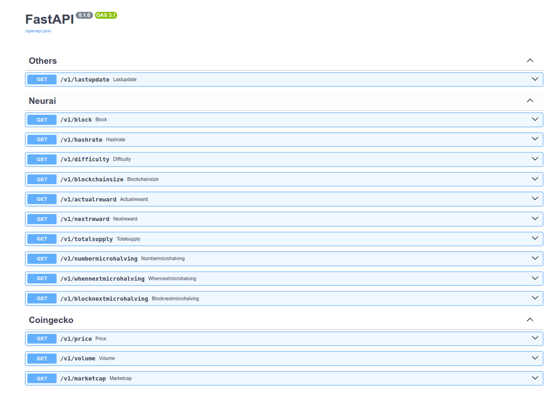The image size is (552, 395).
Task: Expand the /v1/volume endpoint arrow
Action: [x=535, y=358]
